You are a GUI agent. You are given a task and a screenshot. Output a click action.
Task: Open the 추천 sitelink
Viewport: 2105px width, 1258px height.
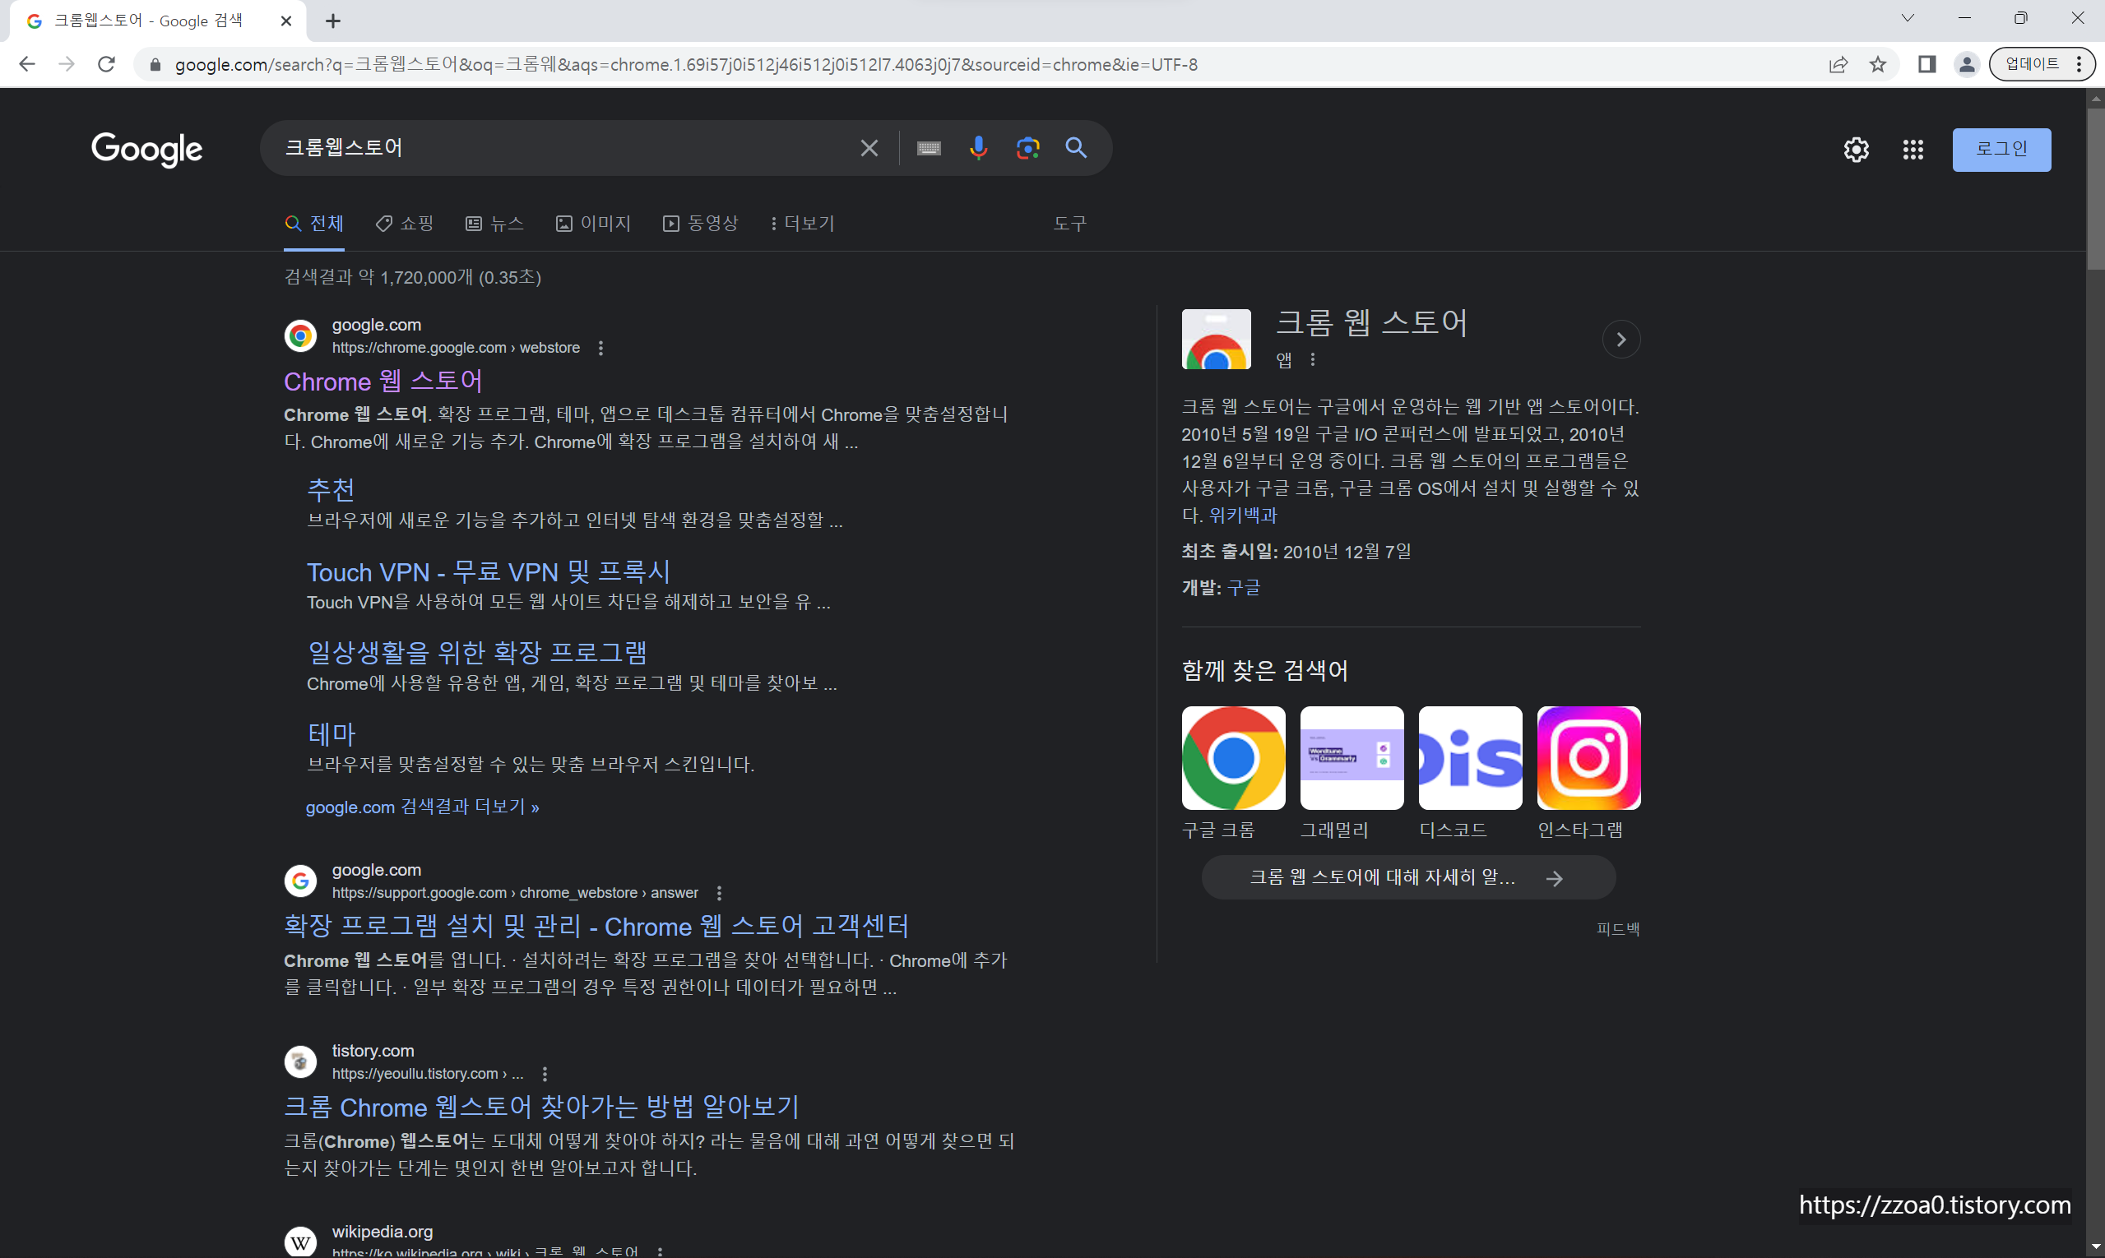click(x=331, y=489)
